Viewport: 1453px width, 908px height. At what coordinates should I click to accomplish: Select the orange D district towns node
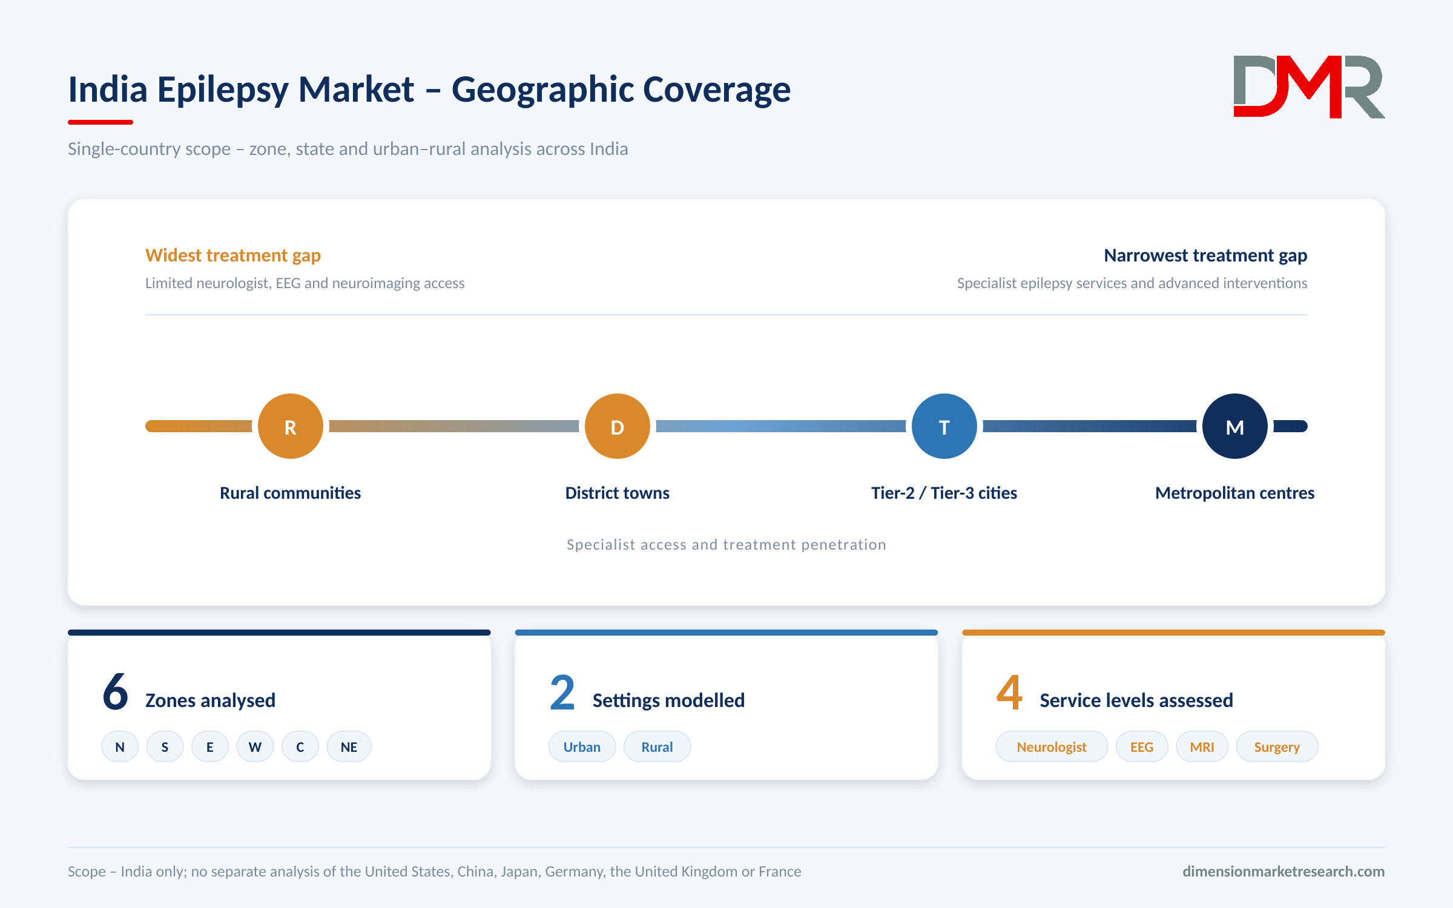tap(618, 426)
